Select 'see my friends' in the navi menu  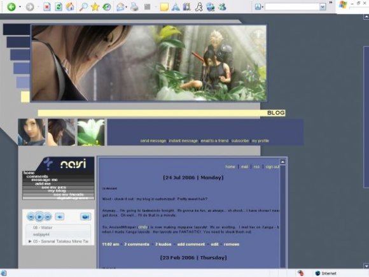tap(69, 195)
